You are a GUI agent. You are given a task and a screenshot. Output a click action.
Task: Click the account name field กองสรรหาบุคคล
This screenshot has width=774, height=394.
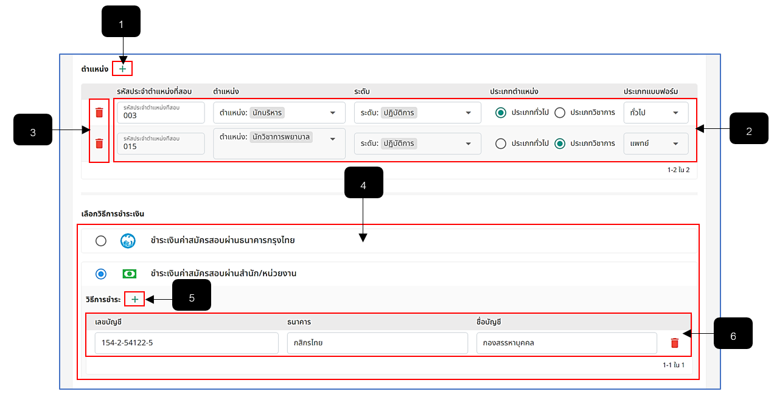coord(567,343)
